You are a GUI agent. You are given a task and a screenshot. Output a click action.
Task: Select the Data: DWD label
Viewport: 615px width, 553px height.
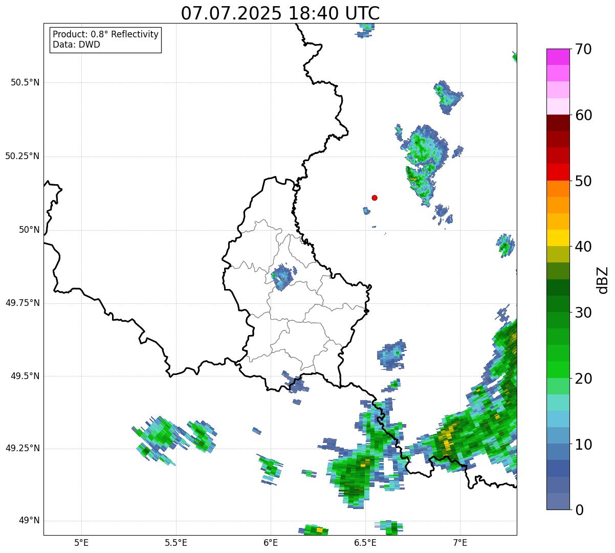coord(76,45)
